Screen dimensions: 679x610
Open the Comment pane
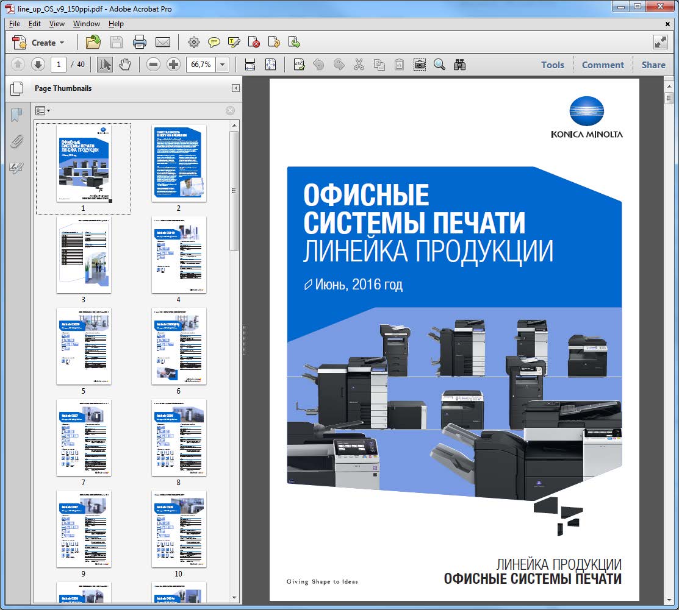click(603, 65)
